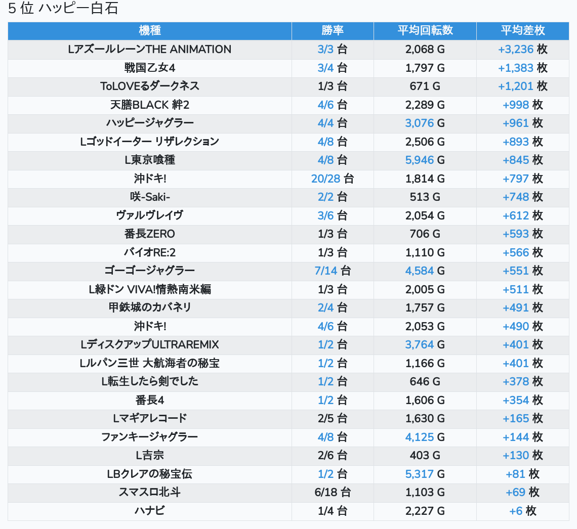Select the 3/4 台 win rate cell
This screenshot has width=577, height=529.
tap(333, 68)
